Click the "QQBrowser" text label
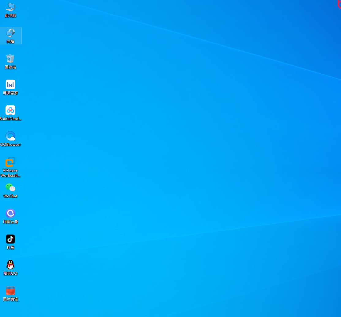Image resolution: width=341 pixels, height=317 pixels. click(x=10, y=145)
